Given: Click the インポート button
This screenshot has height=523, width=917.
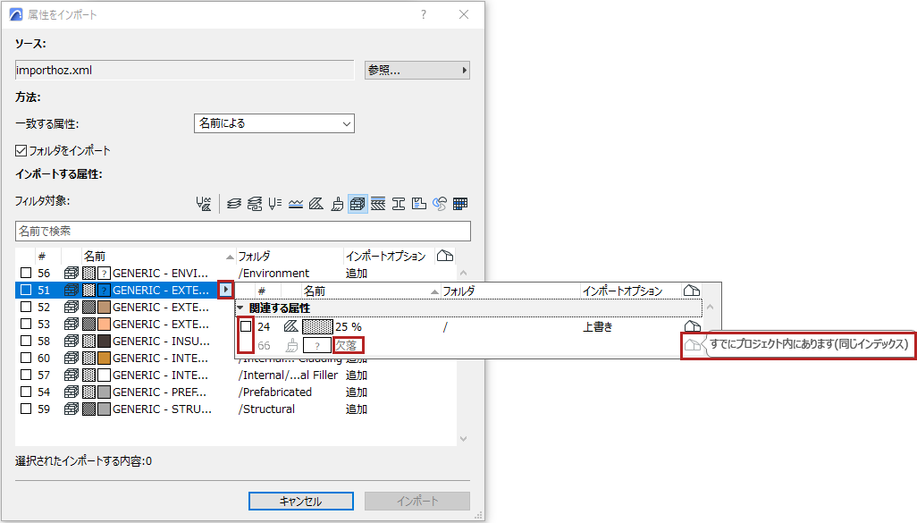Looking at the screenshot, I should [416, 501].
